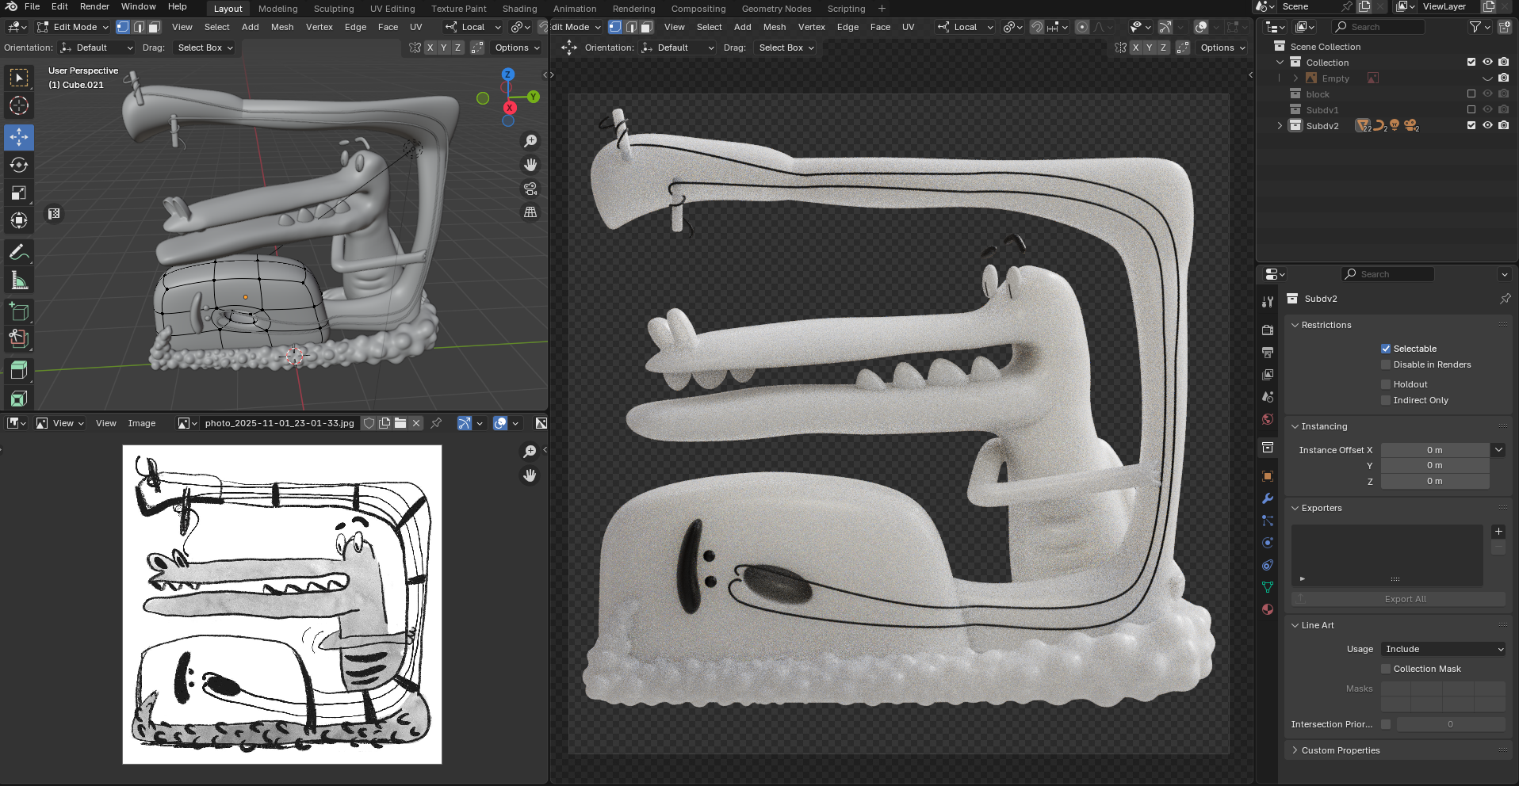This screenshot has height=786, width=1519.
Task: Switch to perspective/orthographic grid icon
Action: pyautogui.click(x=530, y=212)
